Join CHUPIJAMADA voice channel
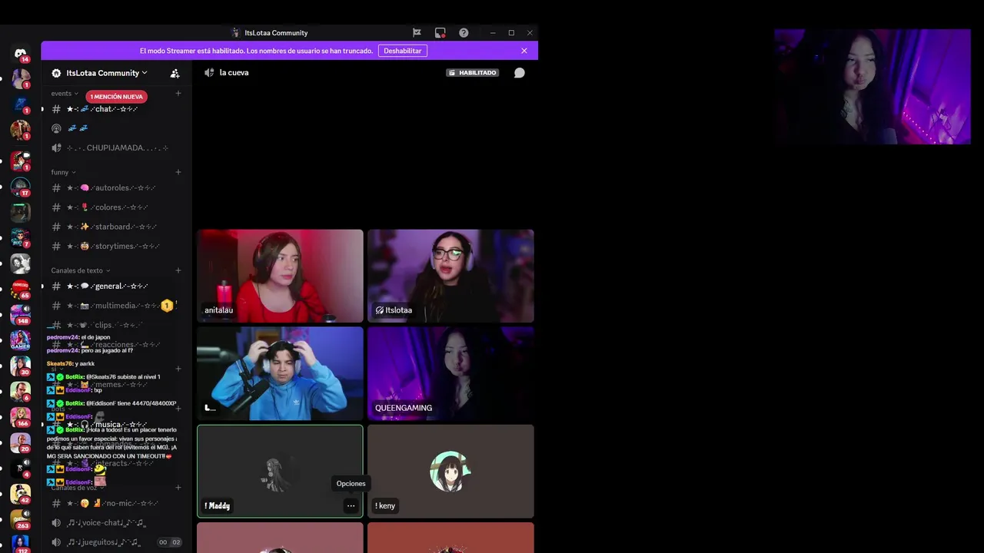 [115, 147]
